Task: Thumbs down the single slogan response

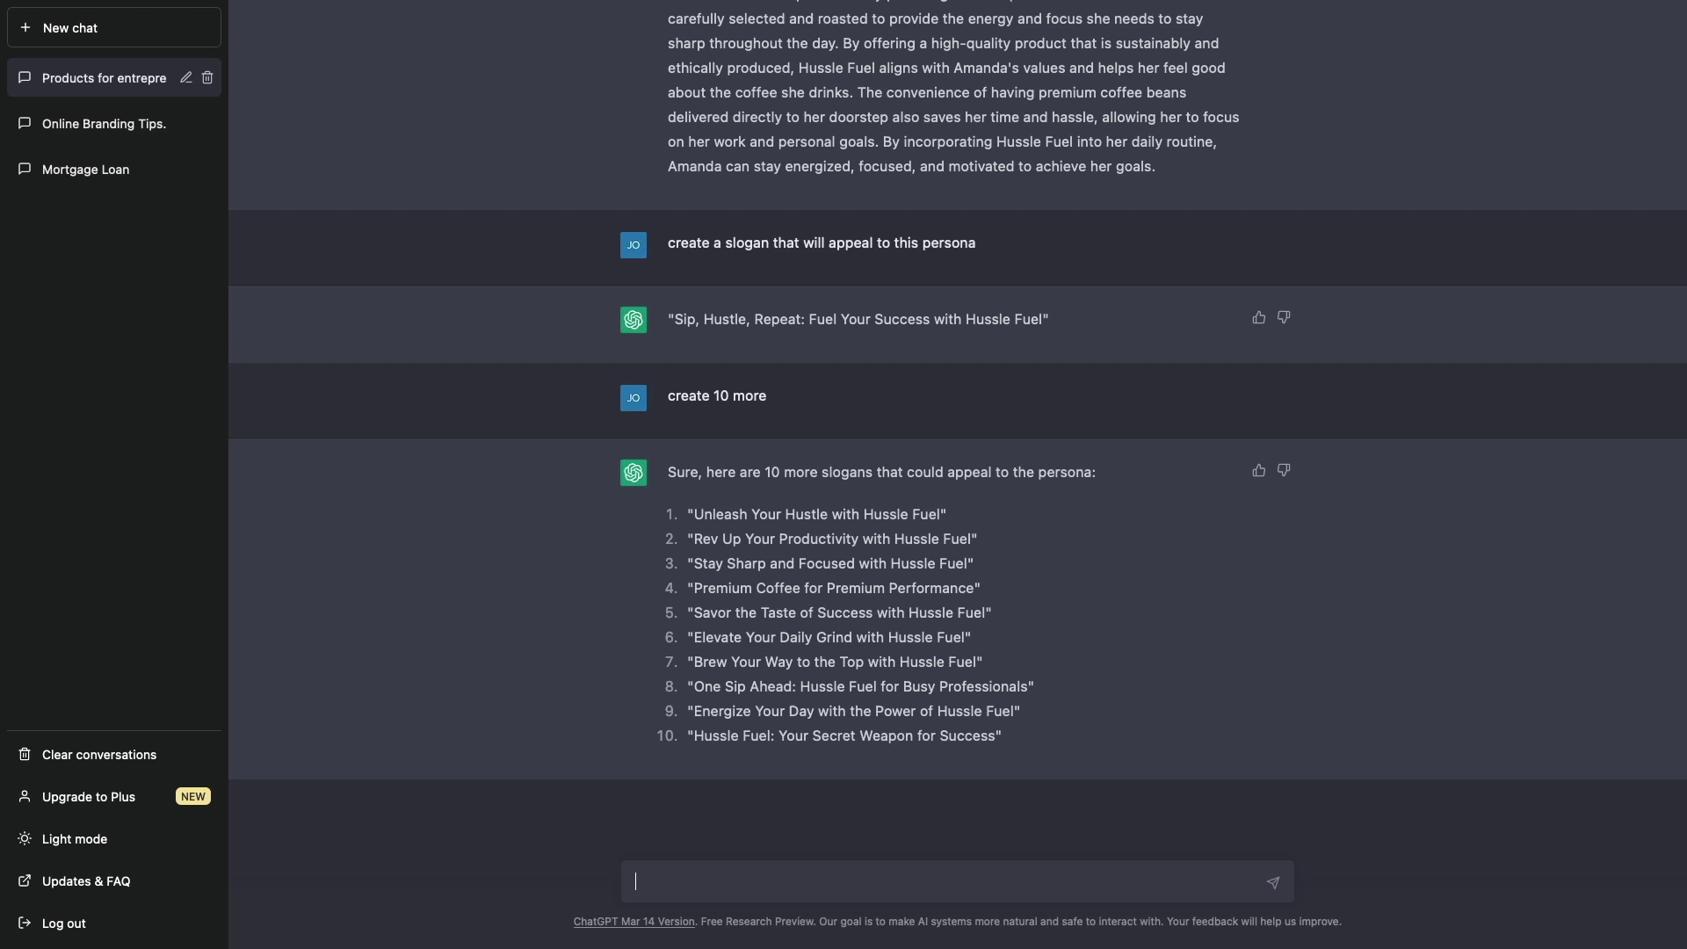Action: click(1284, 316)
